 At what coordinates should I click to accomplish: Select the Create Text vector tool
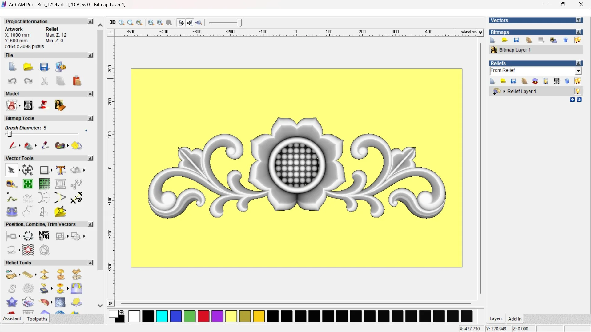[61, 170]
